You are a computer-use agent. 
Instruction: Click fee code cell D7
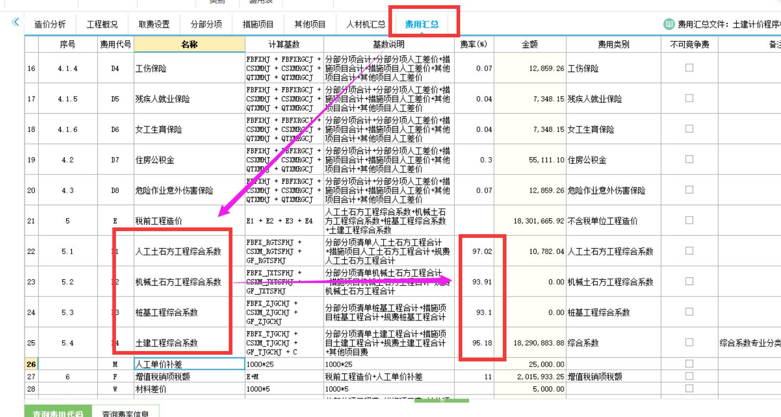115,160
